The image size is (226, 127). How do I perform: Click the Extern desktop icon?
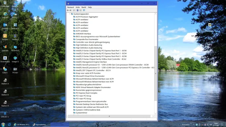pyautogui.click(x=5, y=70)
